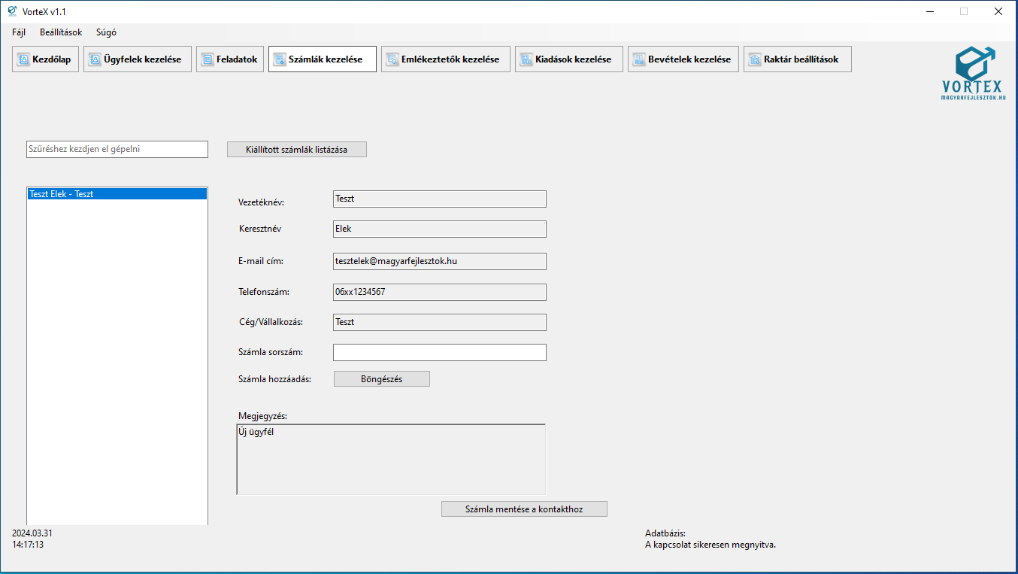The image size is (1018, 574).
Task: Open Raktár beállítások warehouse icon
Action: pos(755,59)
